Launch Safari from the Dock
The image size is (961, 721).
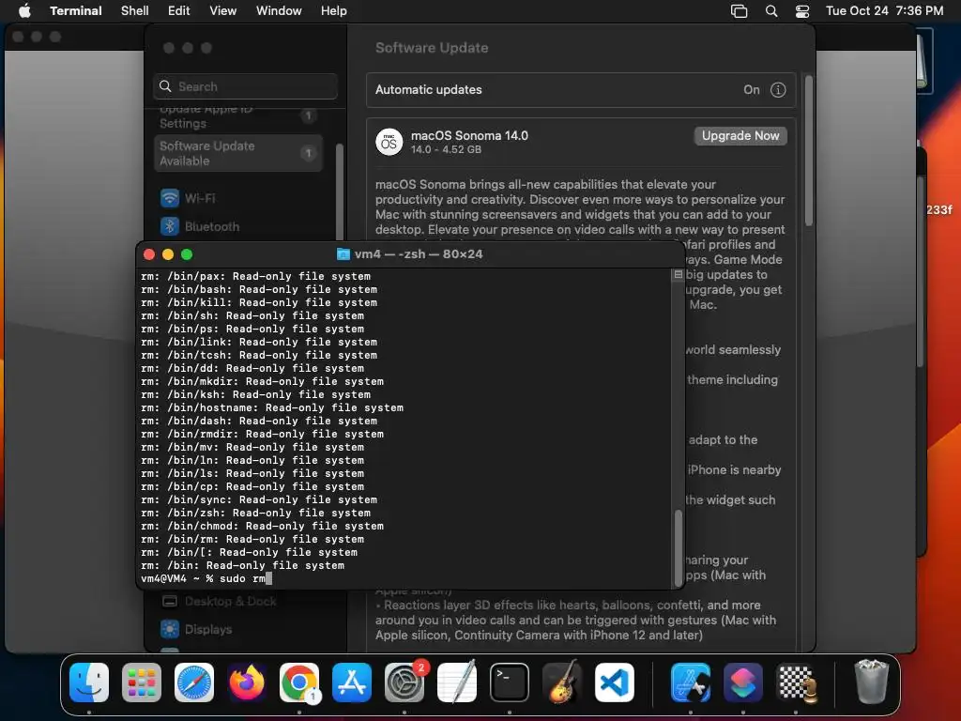point(194,683)
